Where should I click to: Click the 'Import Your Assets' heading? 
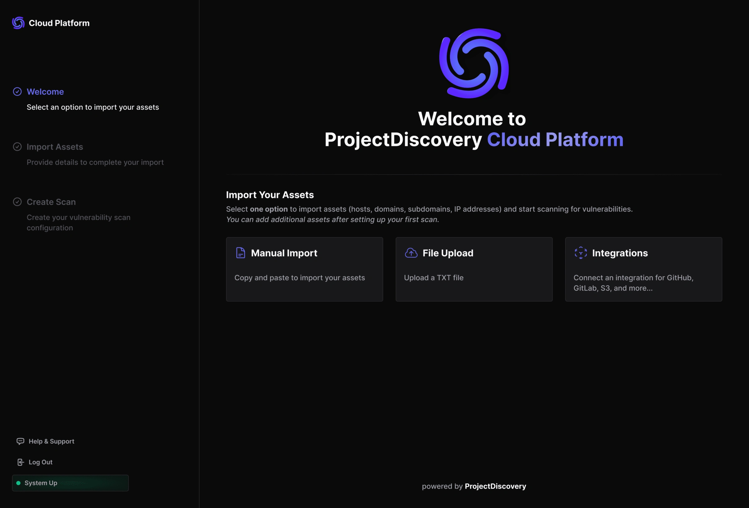click(x=270, y=195)
